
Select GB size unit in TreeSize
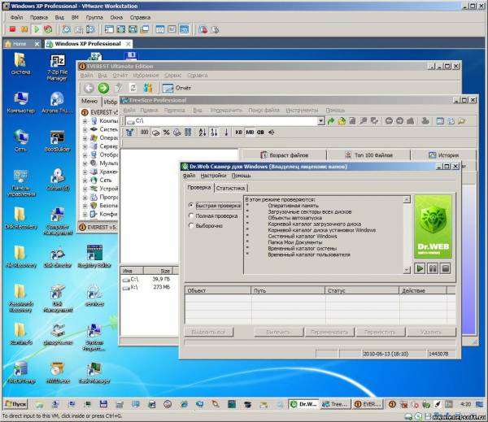pos(260,133)
